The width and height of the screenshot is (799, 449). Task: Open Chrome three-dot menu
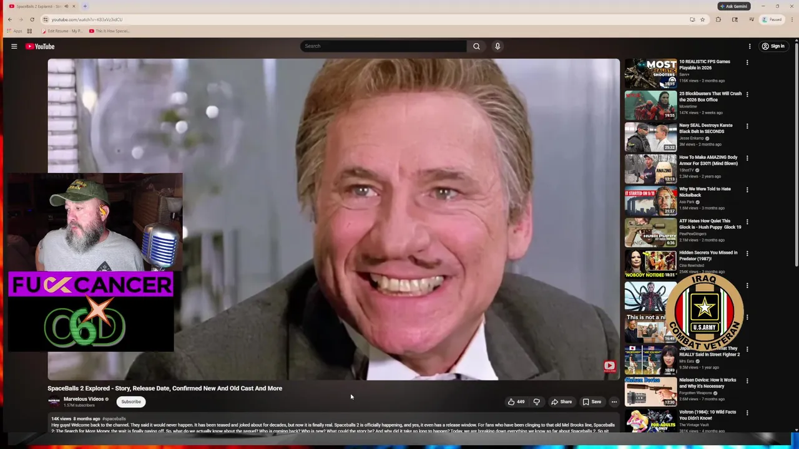(792, 19)
